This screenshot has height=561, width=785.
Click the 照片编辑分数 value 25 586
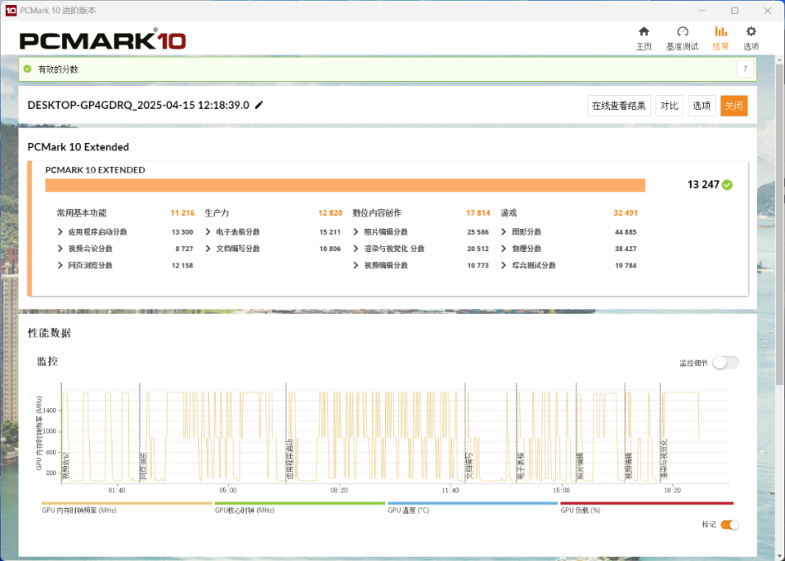pos(478,232)
